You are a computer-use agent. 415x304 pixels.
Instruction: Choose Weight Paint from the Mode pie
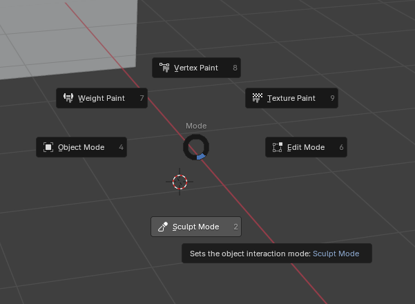[x=101, y=98]
